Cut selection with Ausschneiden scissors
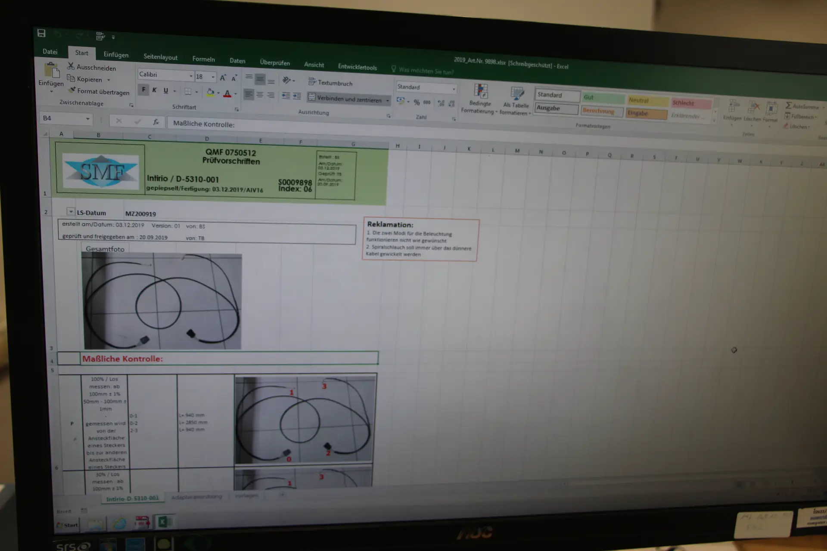The width and height of the screenshot is (827, 551). [x=92, y=67]
